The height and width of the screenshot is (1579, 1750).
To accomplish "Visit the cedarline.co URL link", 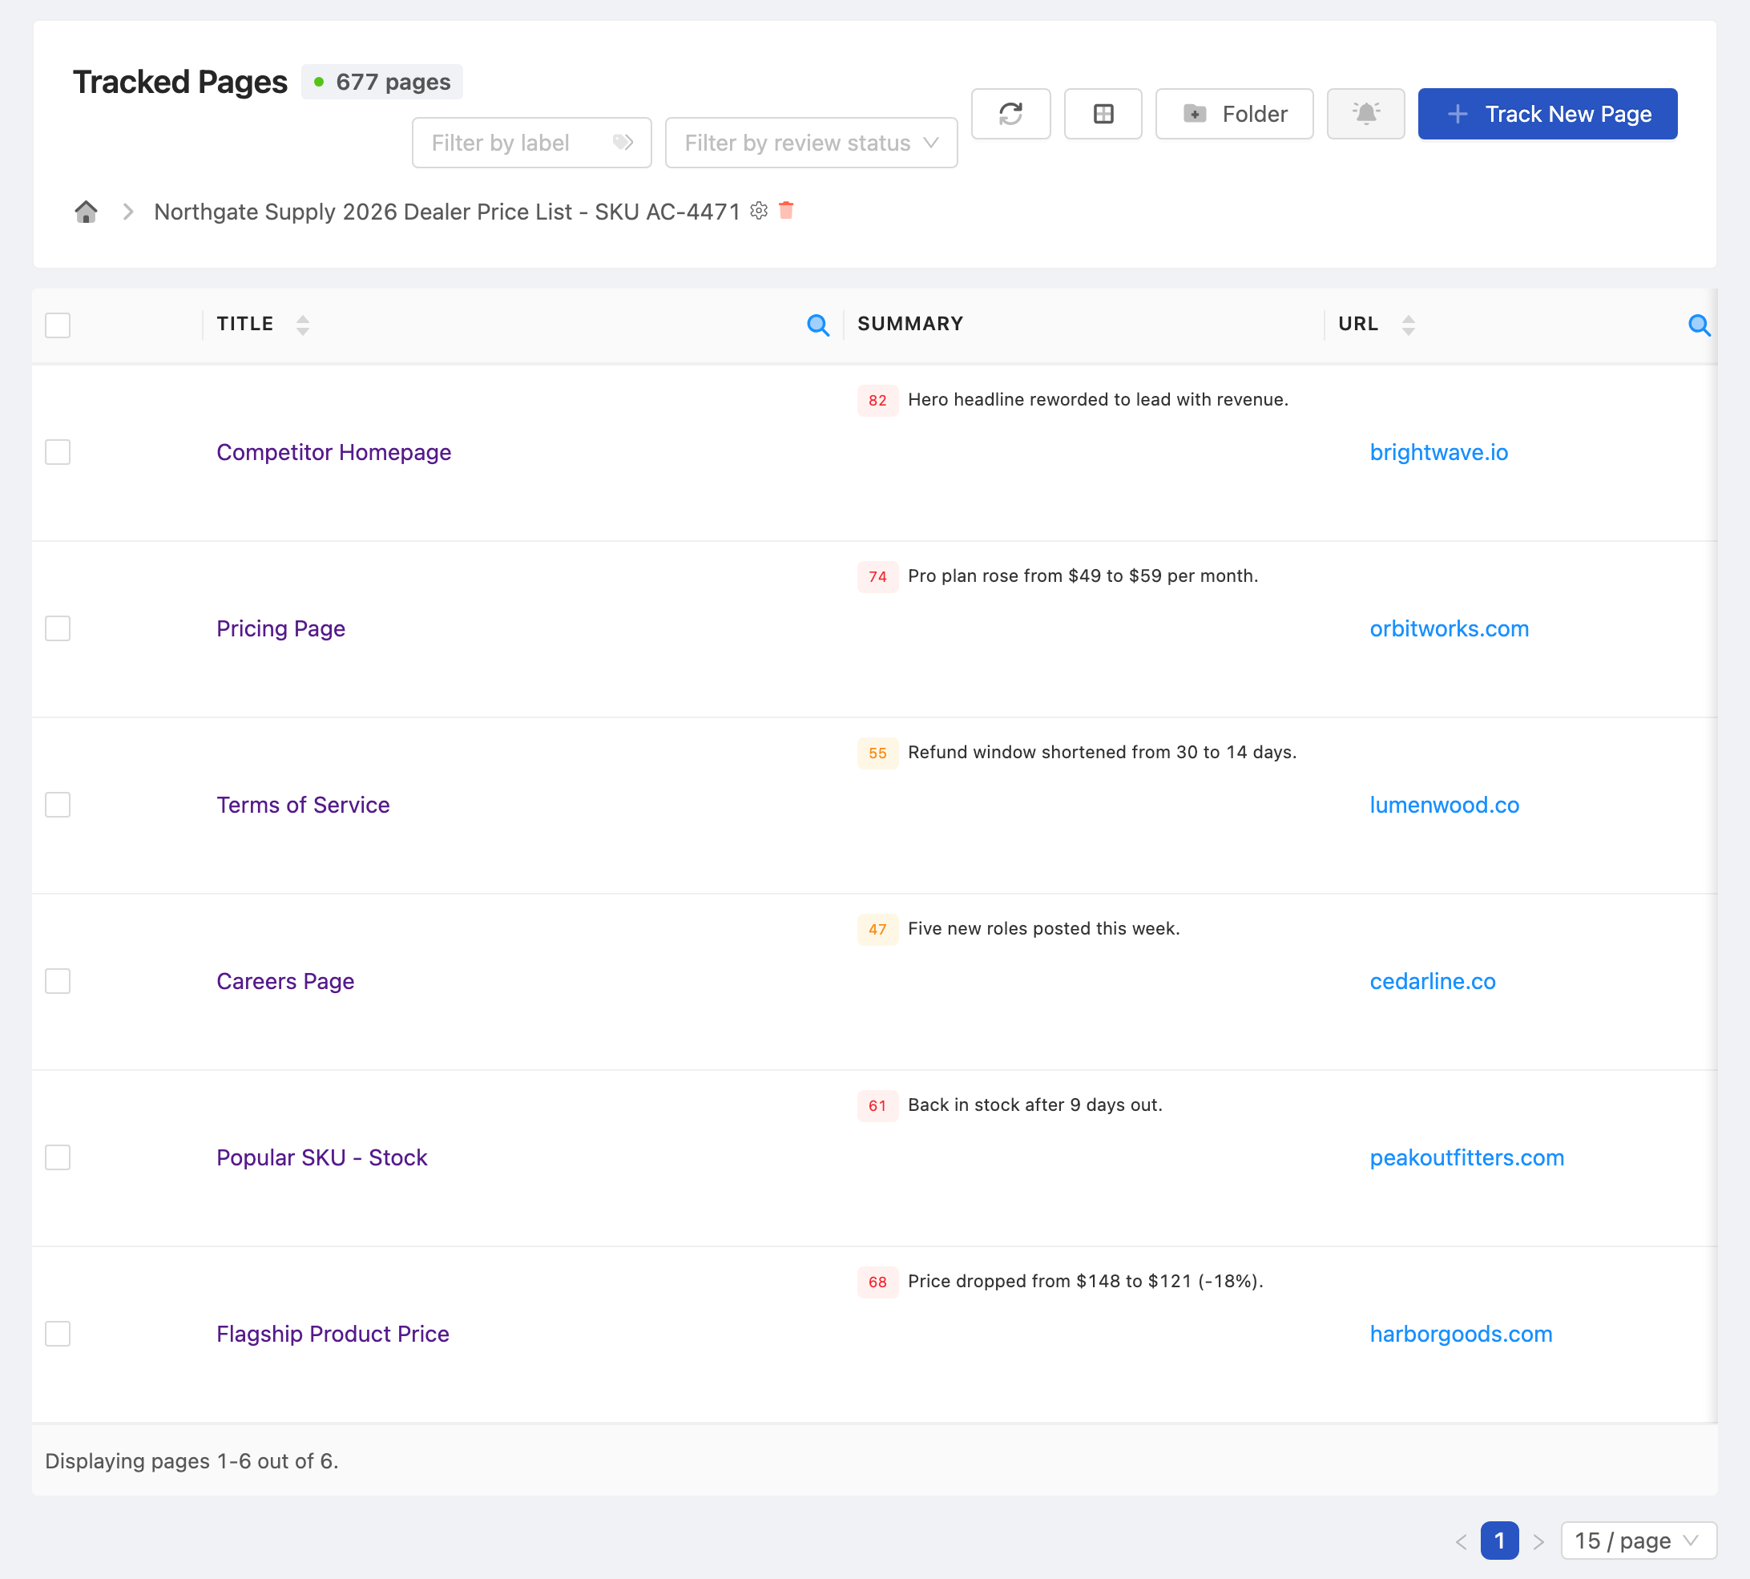I will (1433, 980).
